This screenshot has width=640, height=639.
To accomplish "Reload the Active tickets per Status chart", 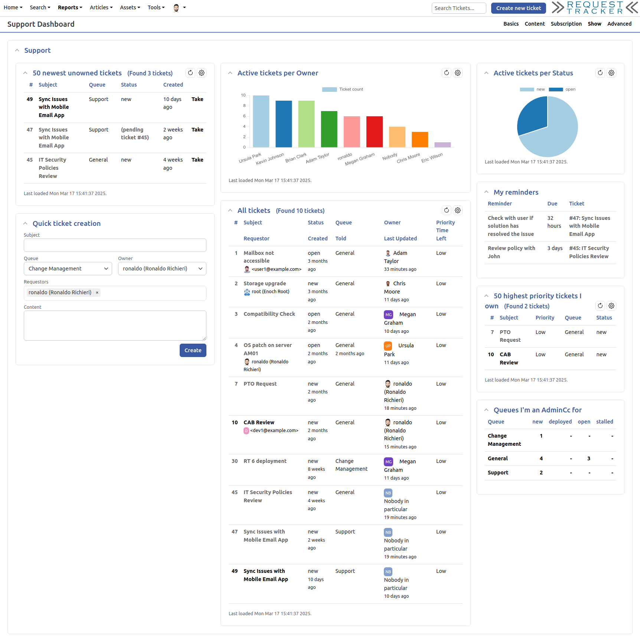I will click(600, 73).
